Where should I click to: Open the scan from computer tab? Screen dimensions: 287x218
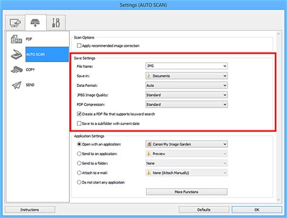(x=15, y=23)
